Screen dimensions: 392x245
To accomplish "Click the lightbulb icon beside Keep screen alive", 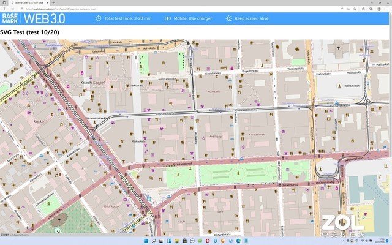I will pos(228,18).
